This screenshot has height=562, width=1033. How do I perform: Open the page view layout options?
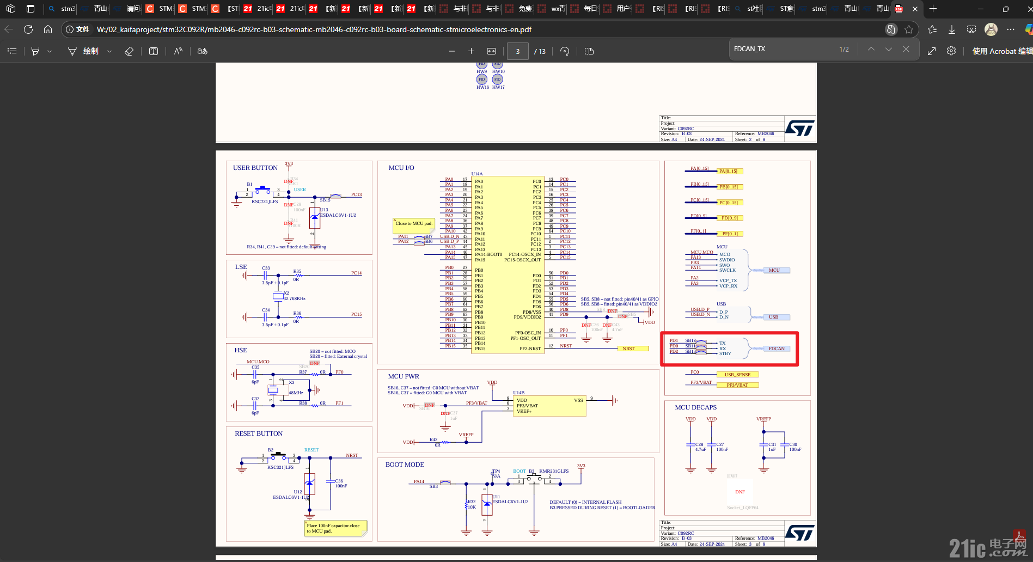point(589,51)
